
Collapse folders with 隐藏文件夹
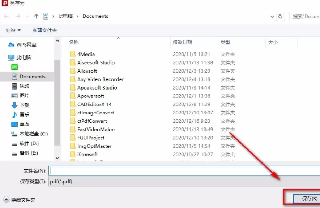pos(19,200)
